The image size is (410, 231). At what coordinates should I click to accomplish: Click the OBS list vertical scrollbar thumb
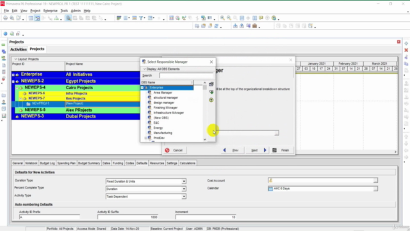205,87
